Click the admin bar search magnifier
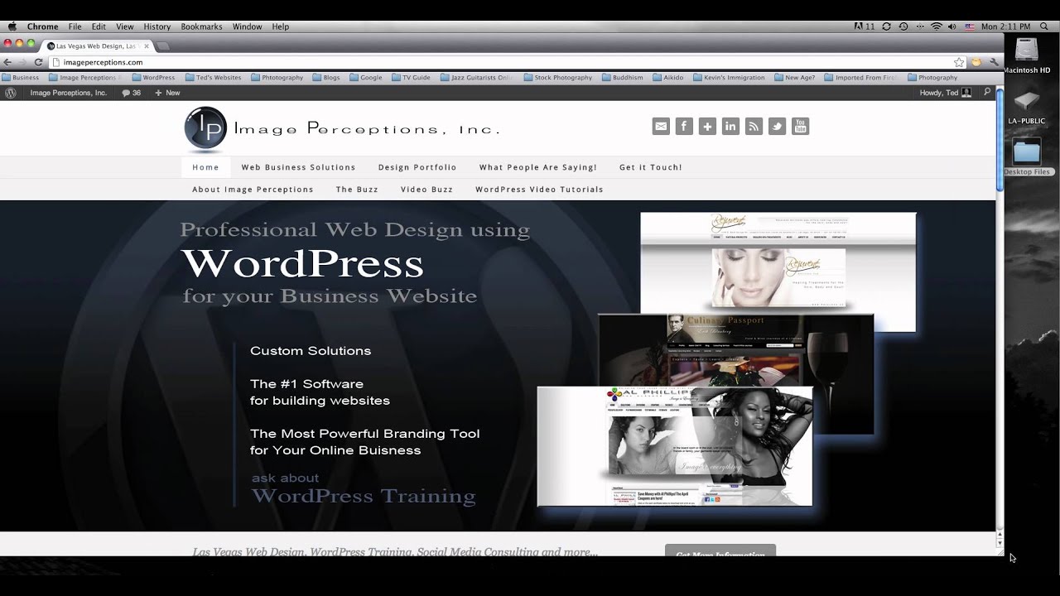The image size is (1060, 596). (x=987, y=93)
